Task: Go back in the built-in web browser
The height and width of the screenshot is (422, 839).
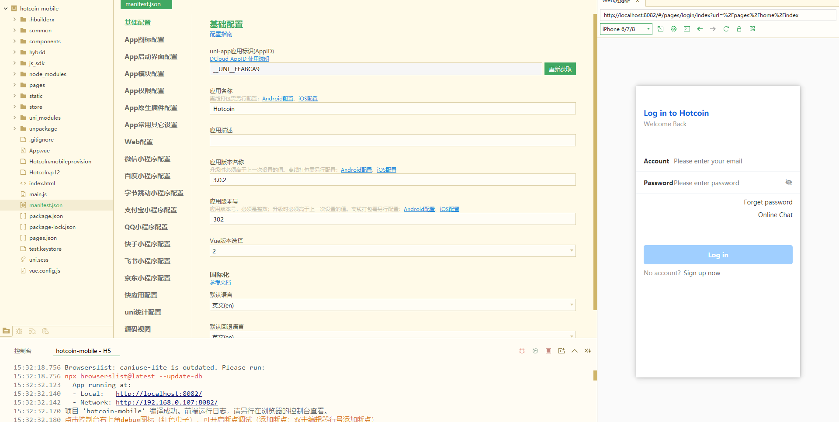Action: coord(700,29)
